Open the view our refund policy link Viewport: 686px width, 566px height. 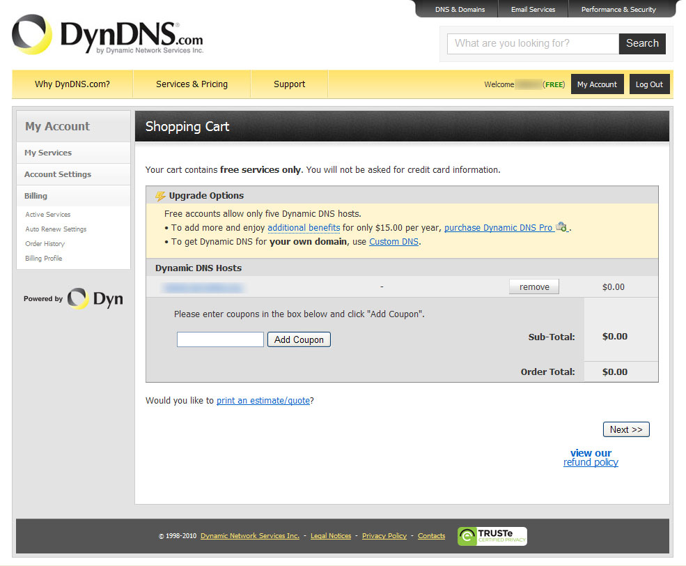pos(591,457)
